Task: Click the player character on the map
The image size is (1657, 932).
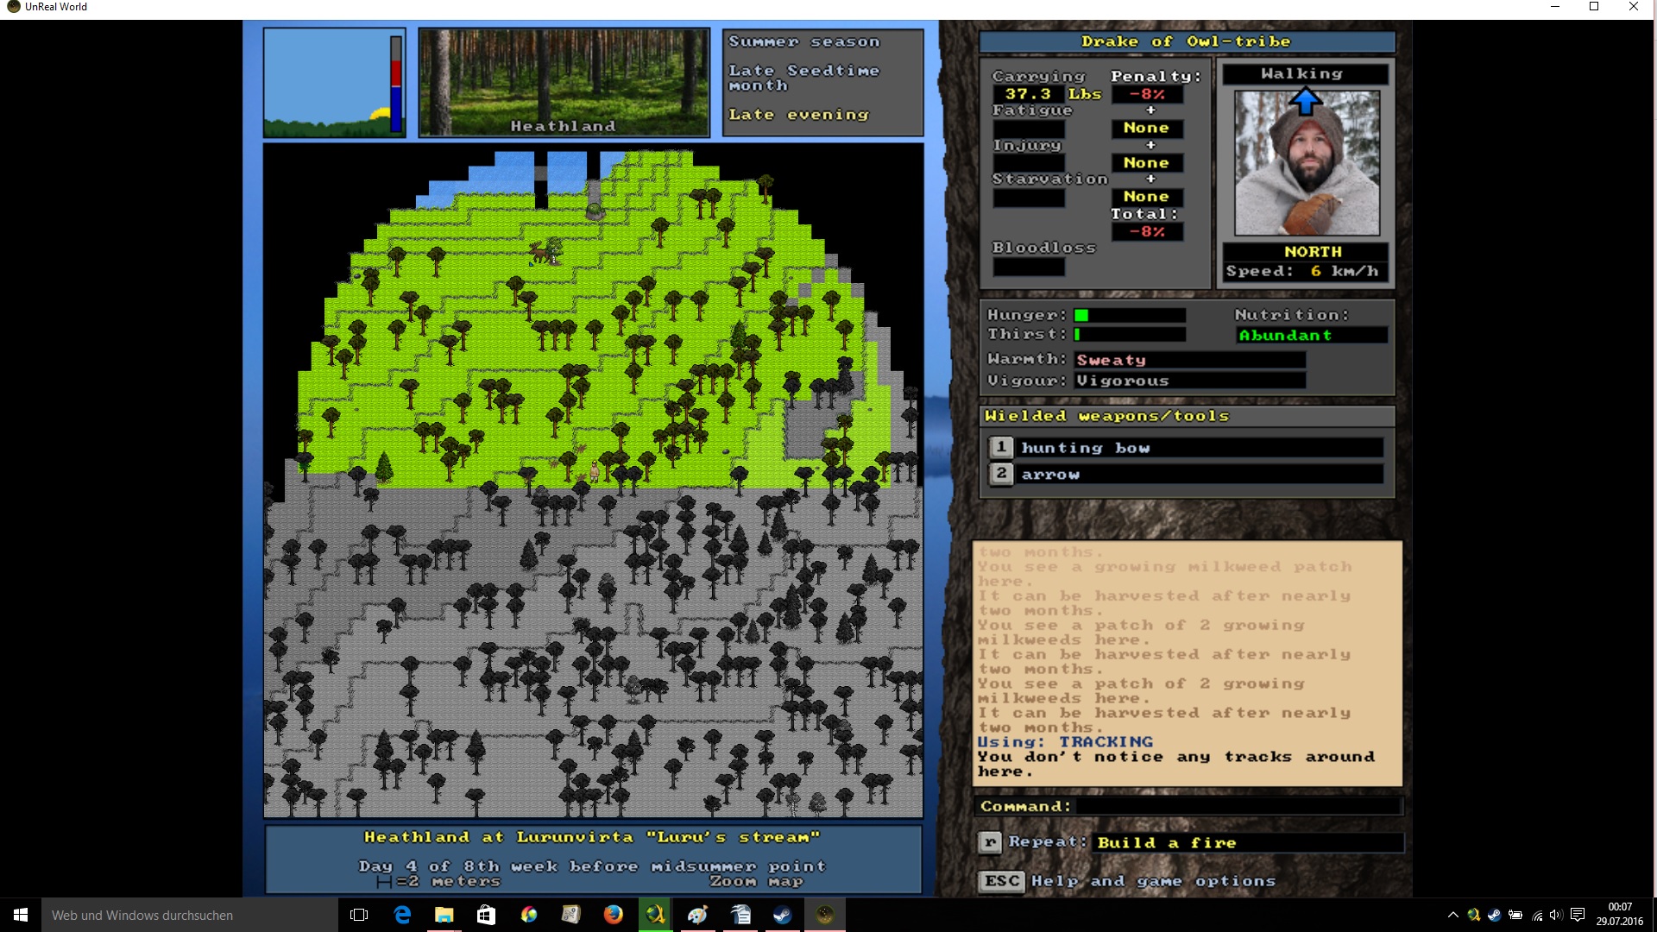Action: click(x=594, y=470)
